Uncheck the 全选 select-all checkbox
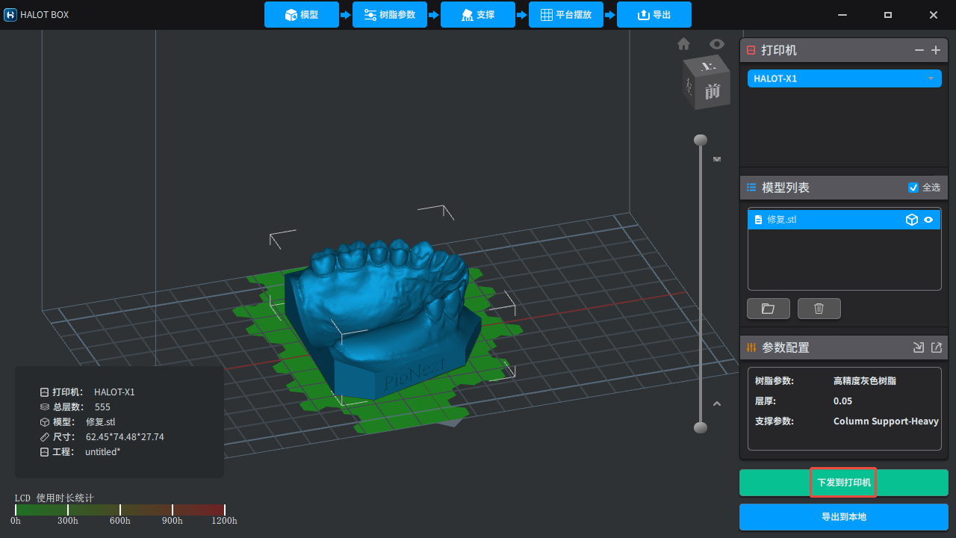 point(913,188)
